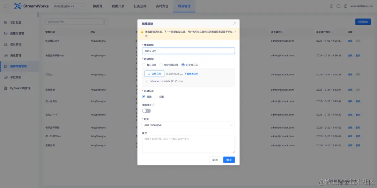Open the 实时计算迭代6.1.3 project dropdown
Image resolution: width=377 pixels, height=188 pixels.
tap(68, 7)
